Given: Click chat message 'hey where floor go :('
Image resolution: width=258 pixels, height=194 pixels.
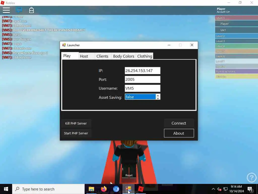Looking at the screenshot, I should click(30, 53).
